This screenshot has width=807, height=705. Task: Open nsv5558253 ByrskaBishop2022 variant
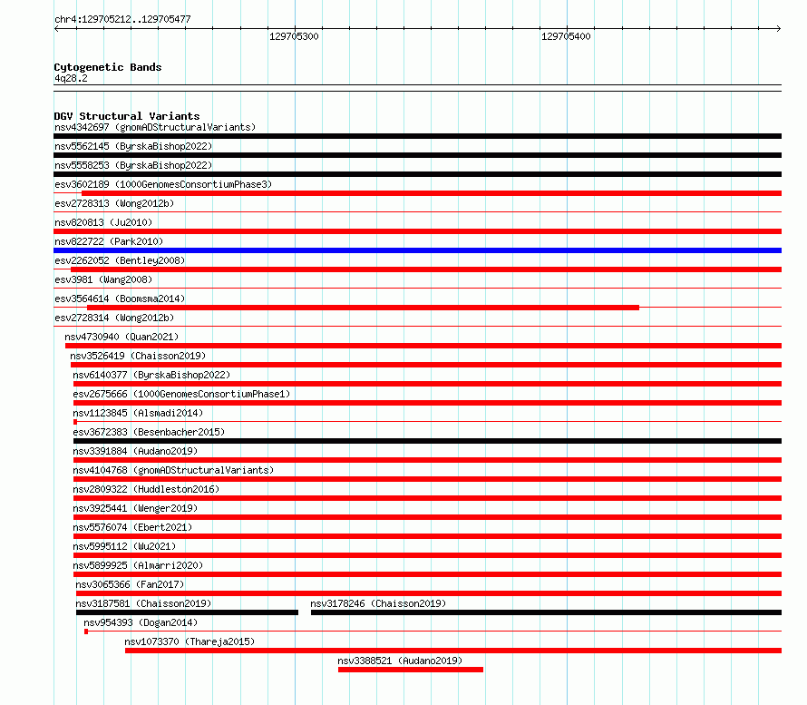pyautogui.click(x=133, y=165)
